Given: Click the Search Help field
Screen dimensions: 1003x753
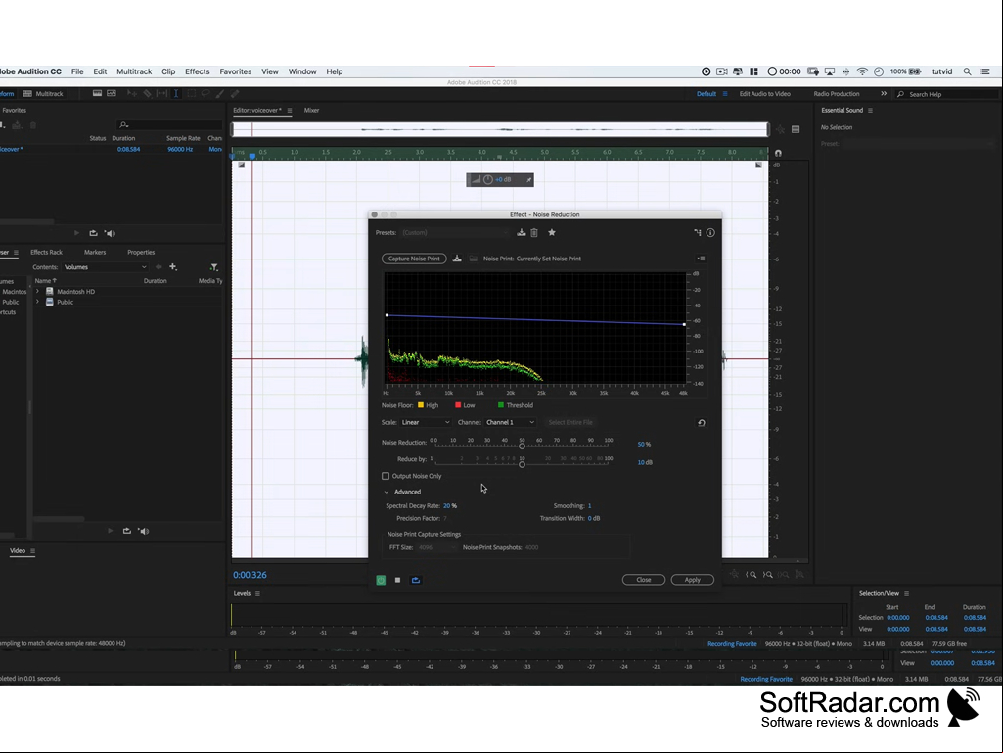Looking at the screenshot, I should pos(946,94).
